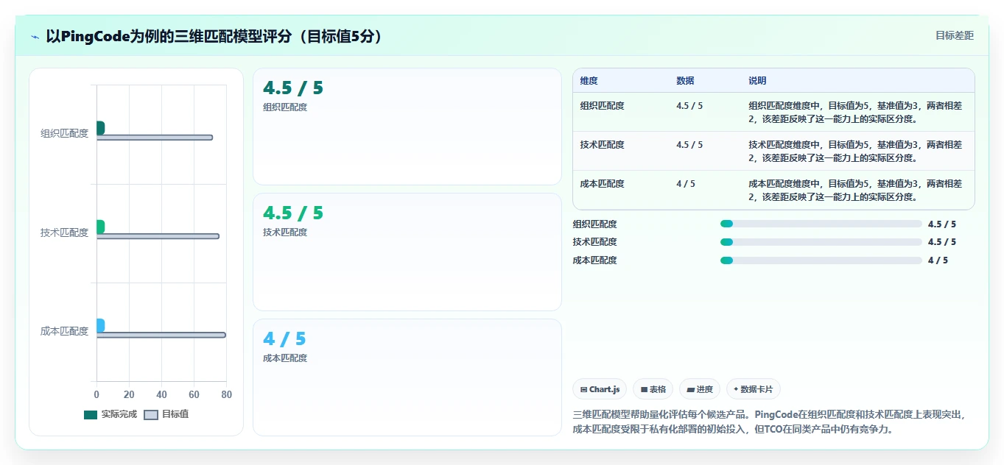The image size is (1004, 465).
Task: Select the 表格 tag chip
Action: coord(653,389)
